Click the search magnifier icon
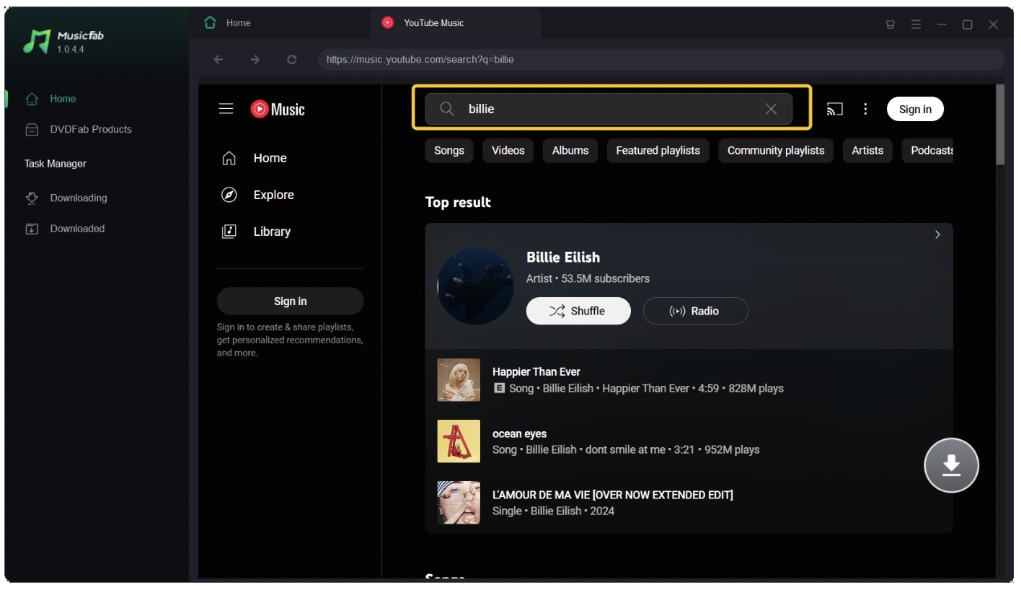 pyautogui.click(x=447, y=109)
